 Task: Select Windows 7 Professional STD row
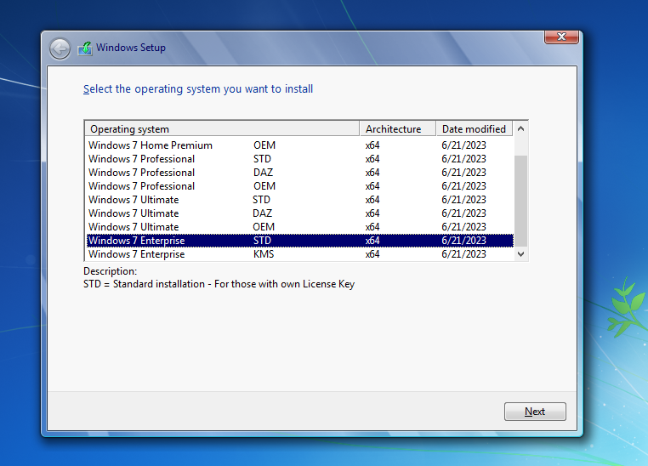pyautogui.click(x=299, y=159)
